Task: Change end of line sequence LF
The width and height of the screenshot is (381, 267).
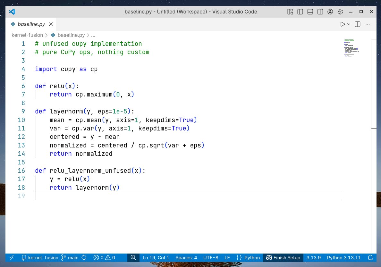Action: coord(227,257)
